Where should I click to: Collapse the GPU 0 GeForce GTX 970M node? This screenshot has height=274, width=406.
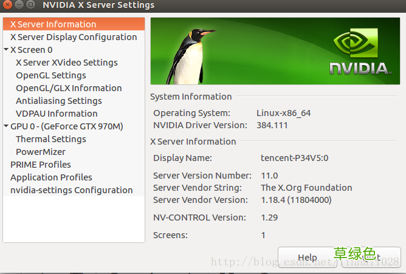pyautogui.click(x=6, y=126)
